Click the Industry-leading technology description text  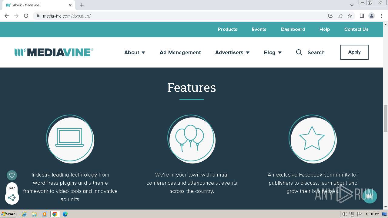click(x=70, y=187)
